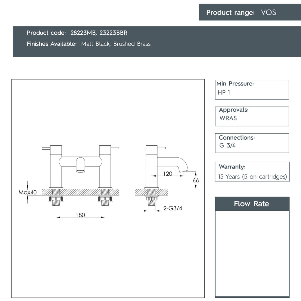The height and width of the screenshot is (301, 301).
Task: Select the 180 centre distance dimension
Action: pos(80,215)
